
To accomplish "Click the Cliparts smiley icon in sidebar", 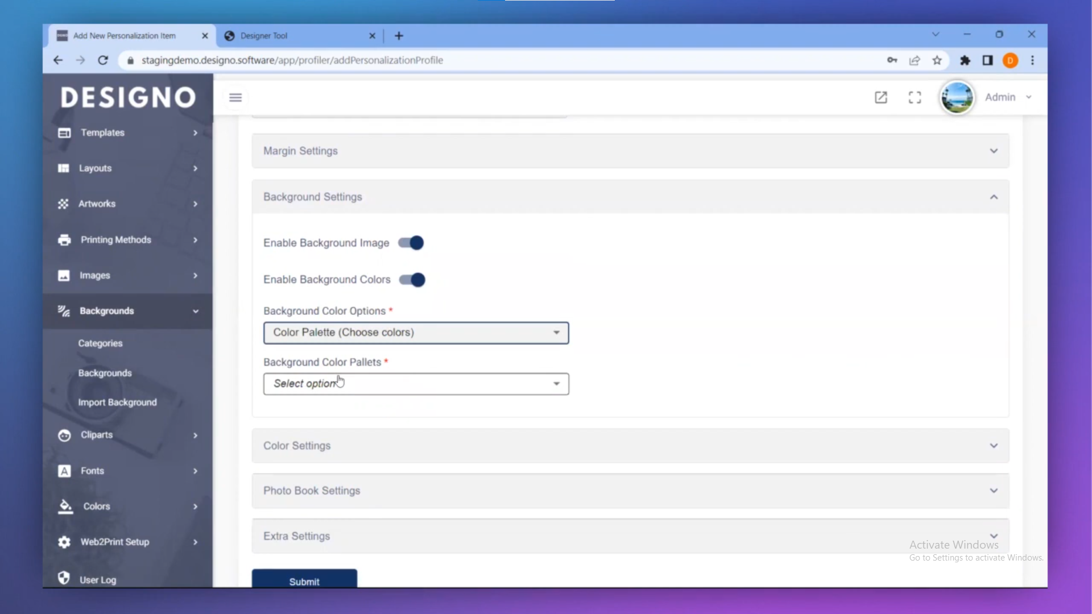I will [x=64, y=435].
